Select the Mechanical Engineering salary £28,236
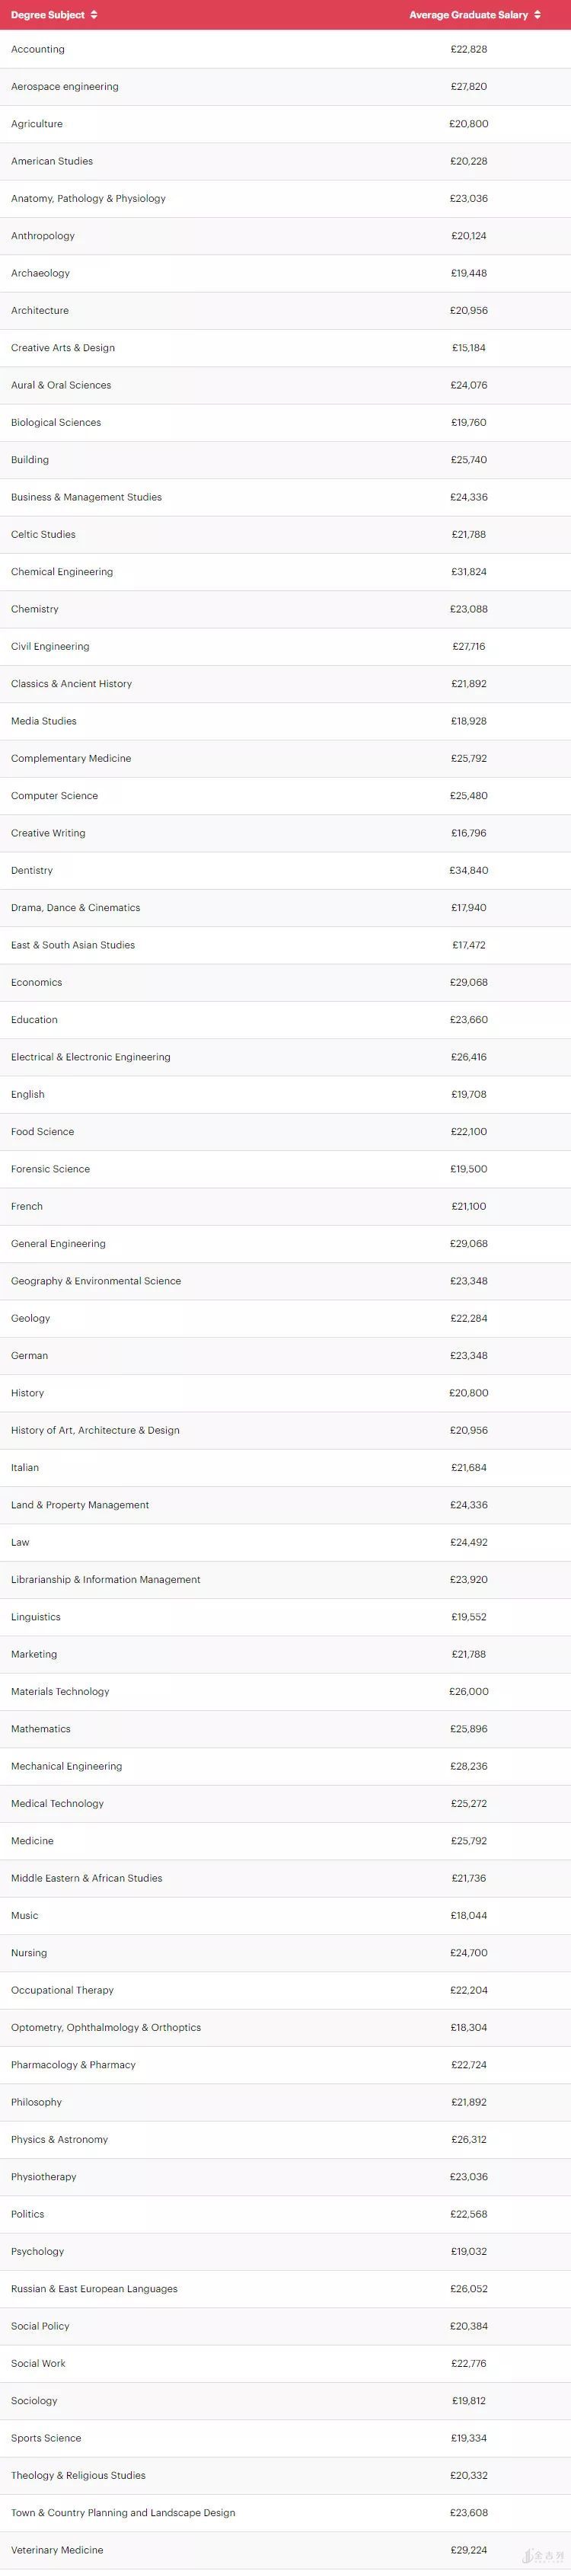The image size is (571, 2571). pyautogui.click(x=468, y=1766)
